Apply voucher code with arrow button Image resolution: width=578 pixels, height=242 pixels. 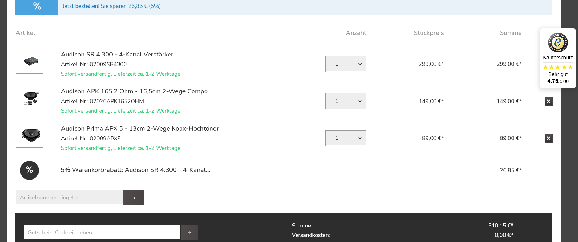[189, 233]
